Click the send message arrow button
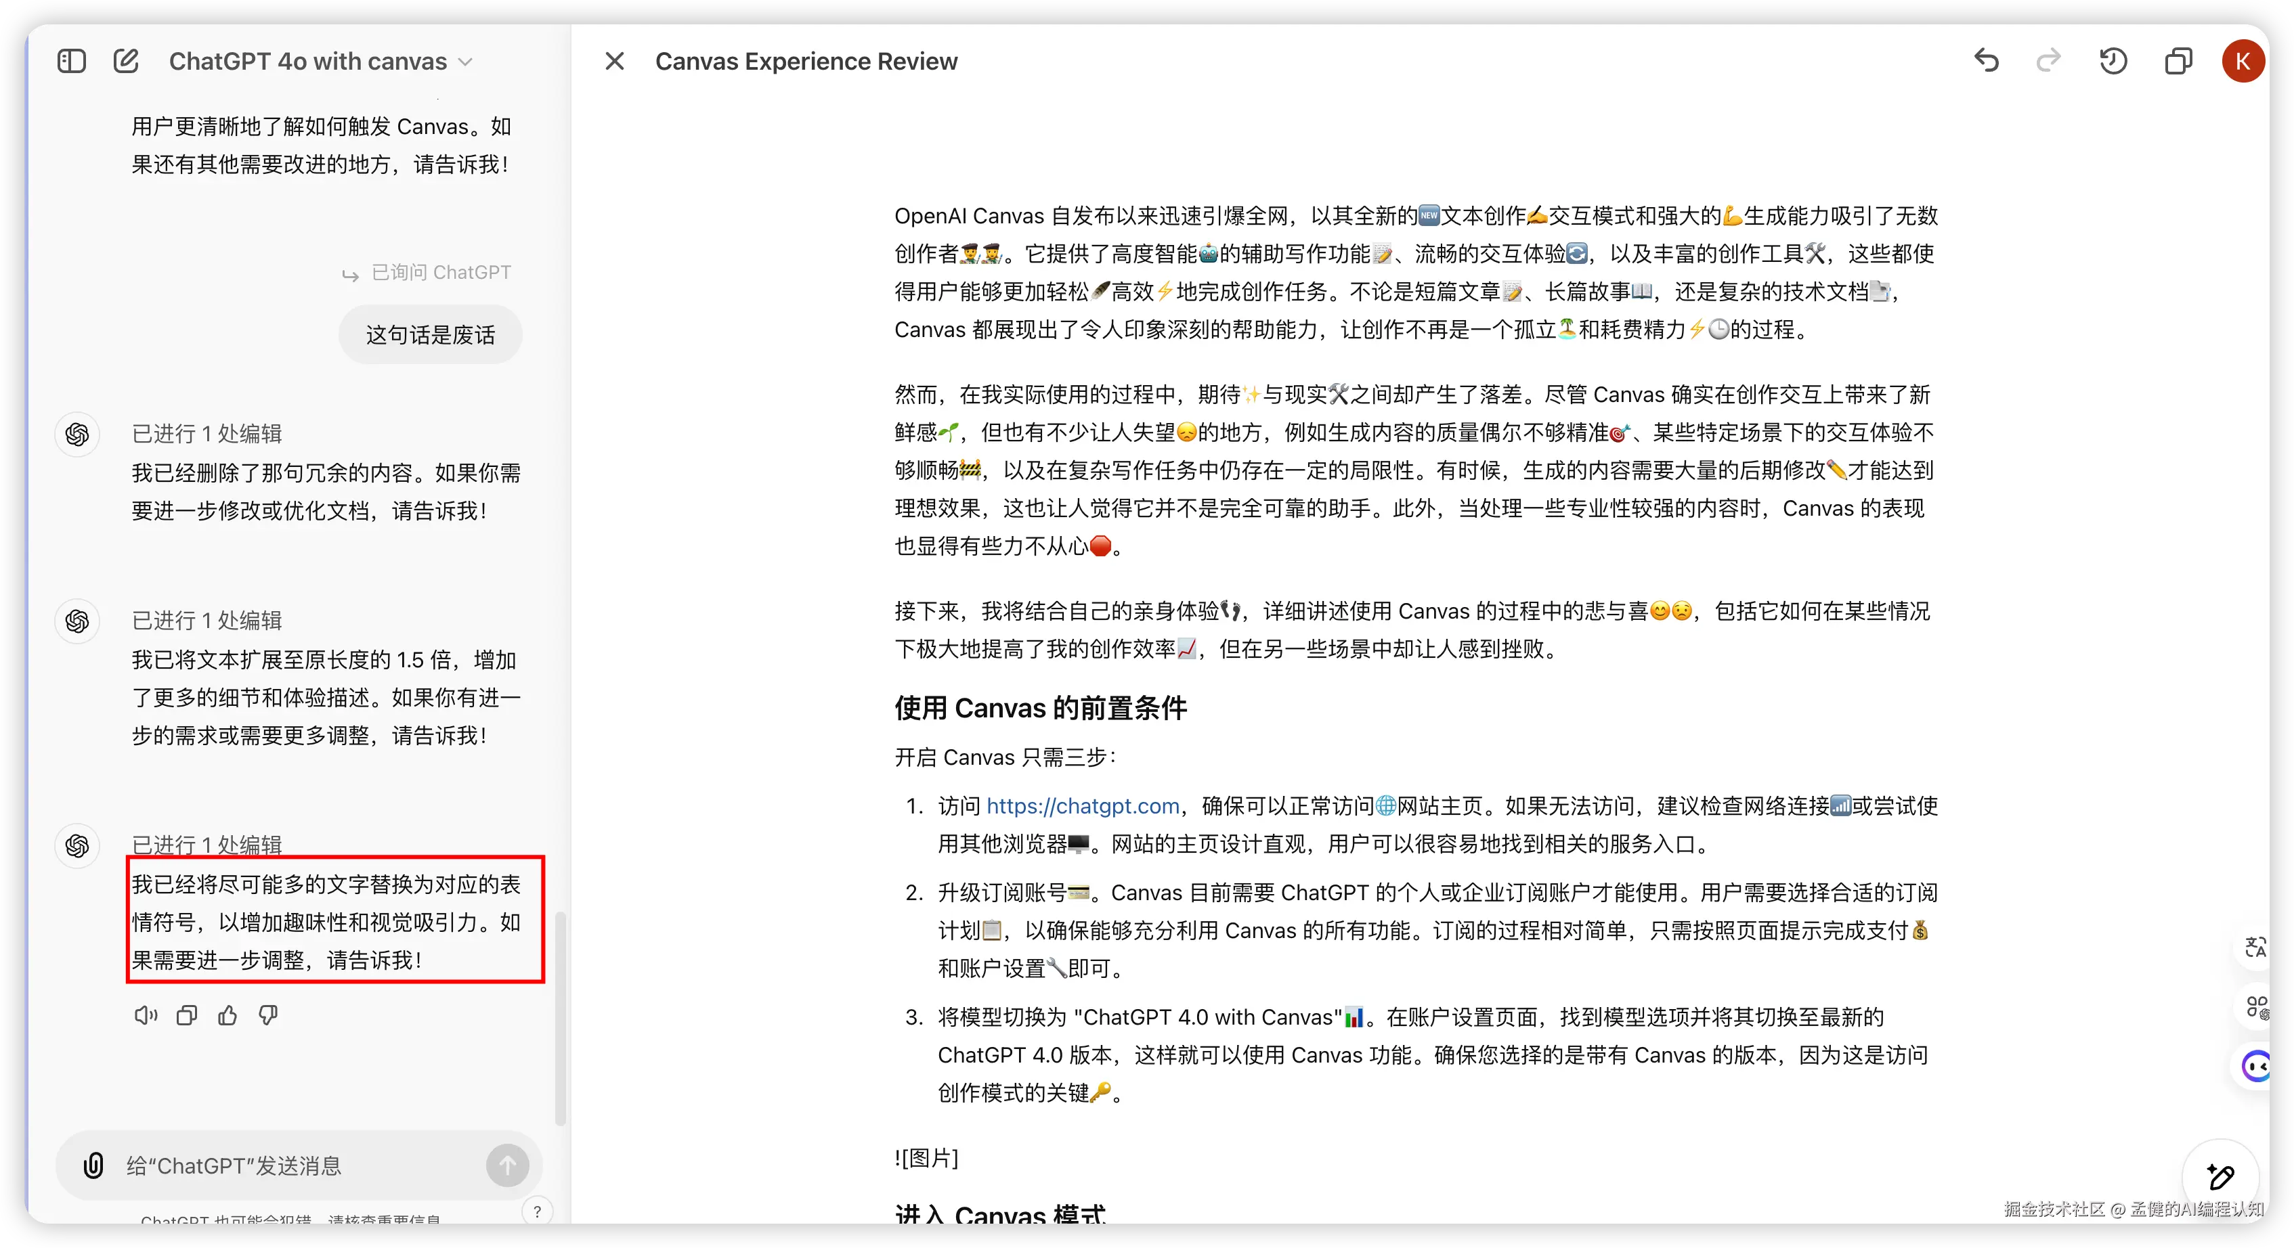The width and height of the screenshot is (2294, 1248). [x=508, y=1165]
